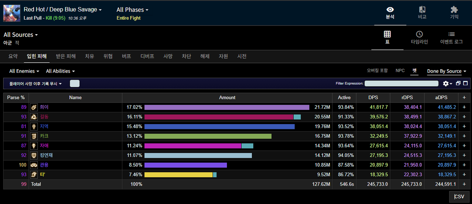Expand the plus in the 탸' row
Screen dimensions: 472x204
click(x=464, y=175)
